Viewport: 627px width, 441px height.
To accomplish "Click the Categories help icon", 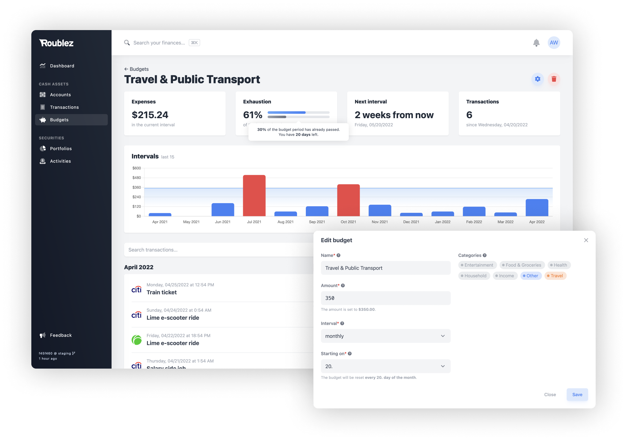I will 484,255.
